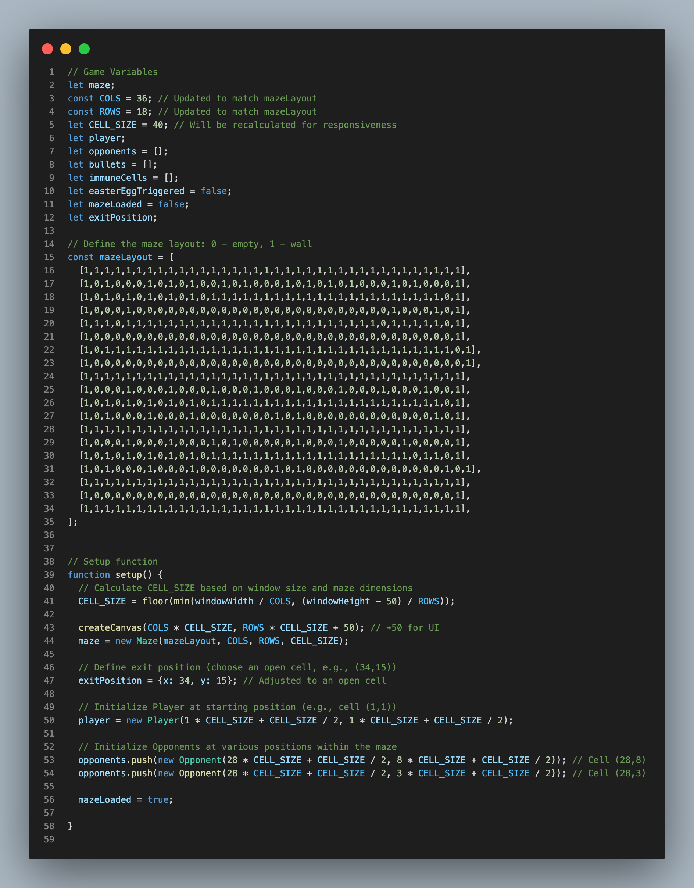Screen dimensions: 694x888
Task: Click 'Define exit position' comment on line 46
Action: pos(237,667)
